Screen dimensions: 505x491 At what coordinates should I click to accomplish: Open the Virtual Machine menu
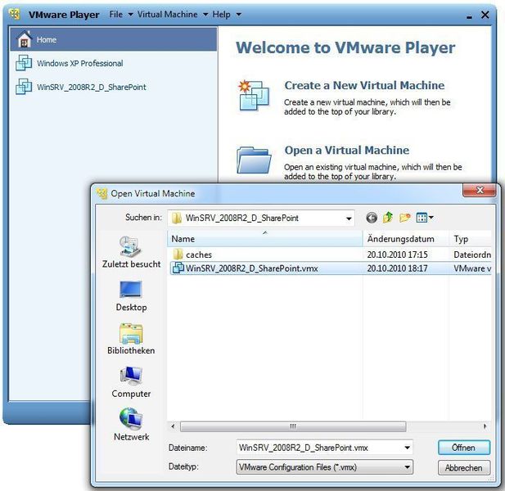173,15
